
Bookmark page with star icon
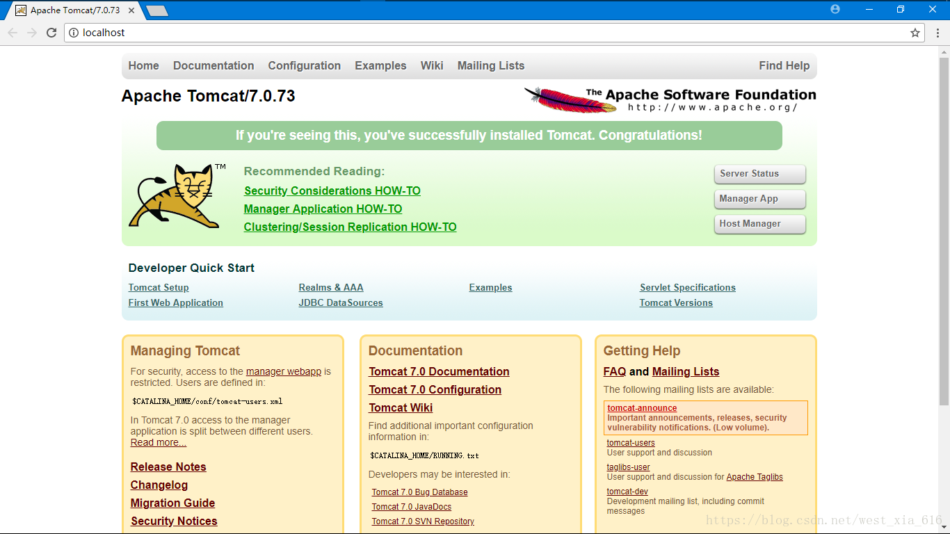(x=915, y=33)
